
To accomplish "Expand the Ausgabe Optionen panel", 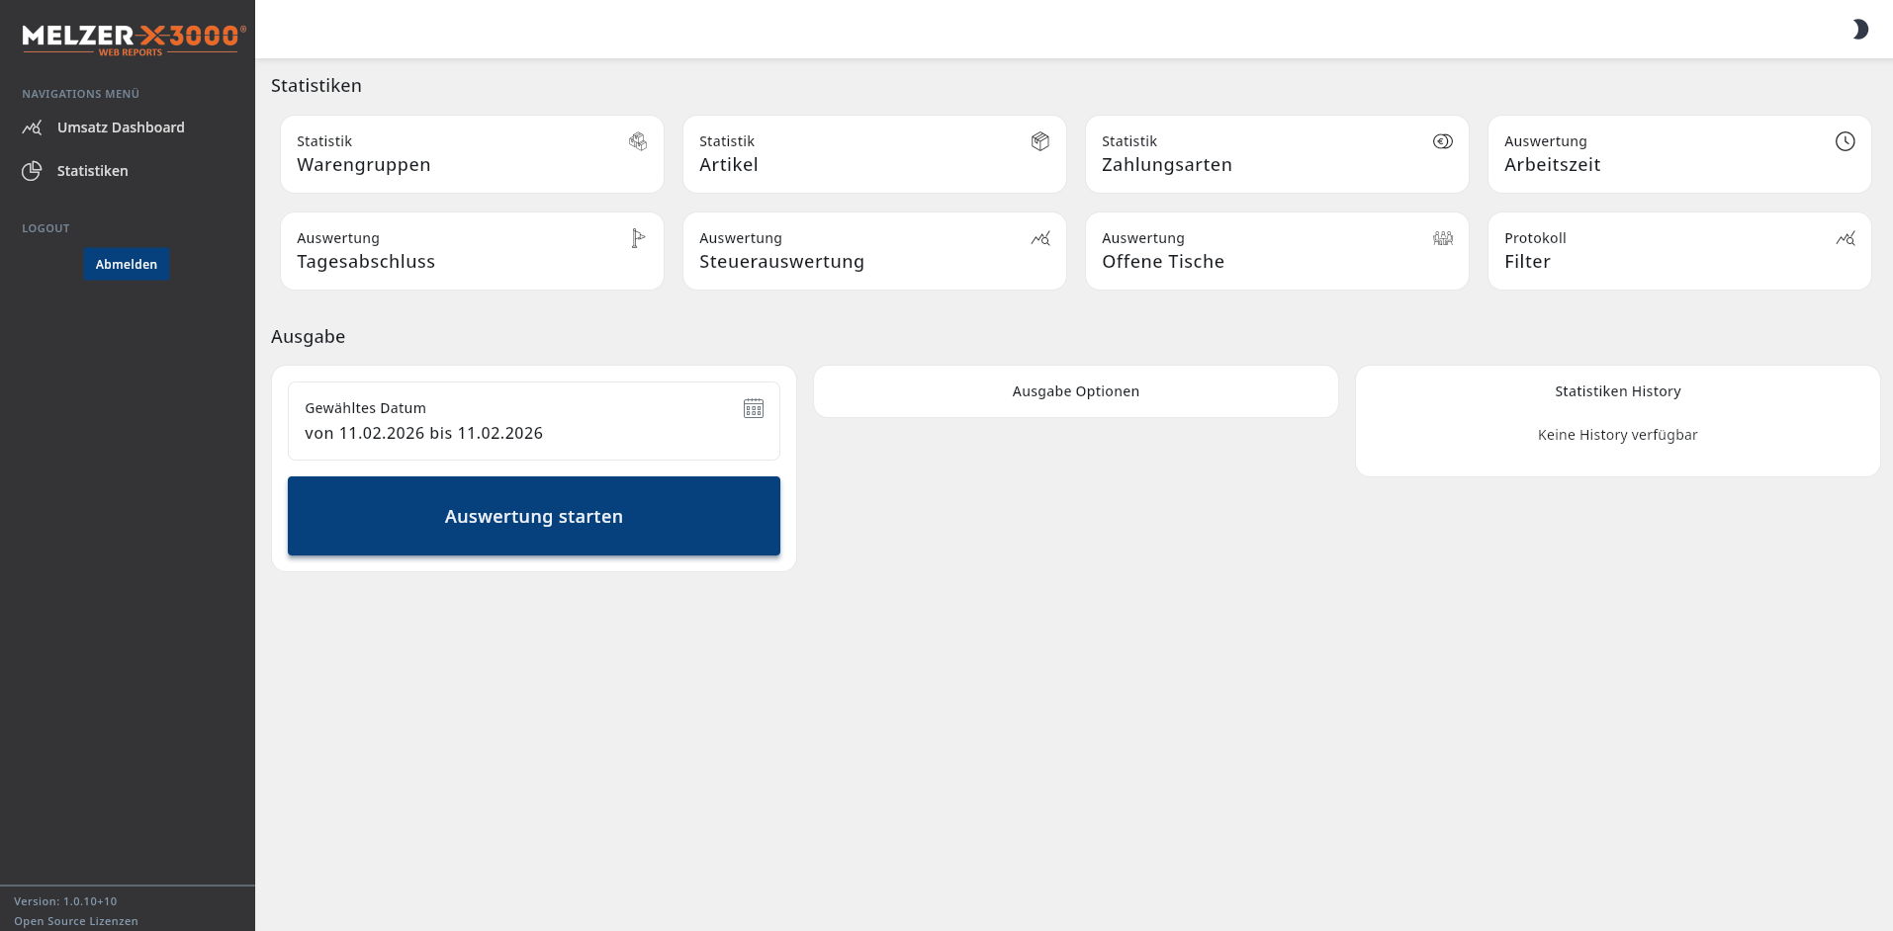I will coord(1076,391).
